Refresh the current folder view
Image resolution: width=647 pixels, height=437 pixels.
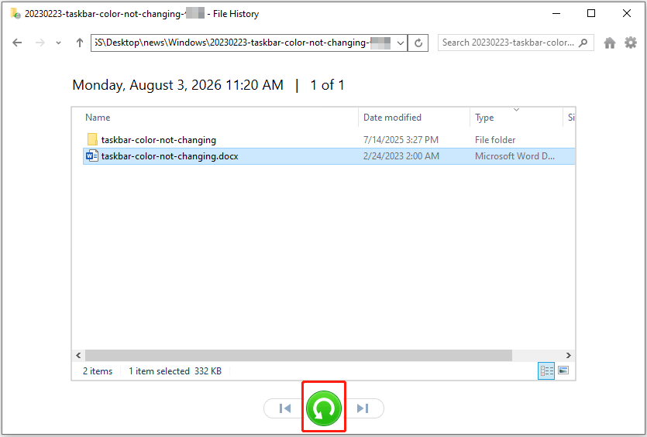[x=418, y=43]
